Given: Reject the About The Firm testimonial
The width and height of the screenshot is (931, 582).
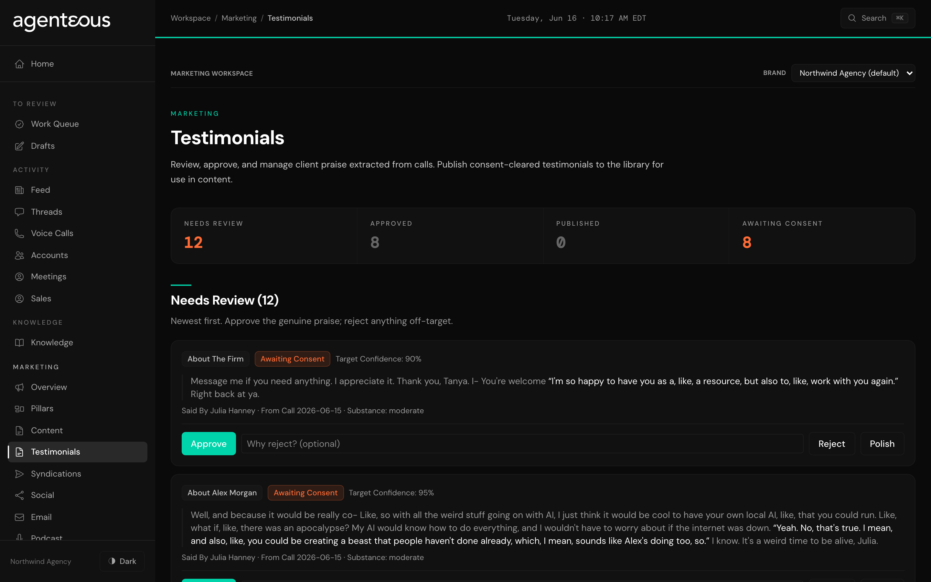Looking at the screenshot, I should (832, 444).
